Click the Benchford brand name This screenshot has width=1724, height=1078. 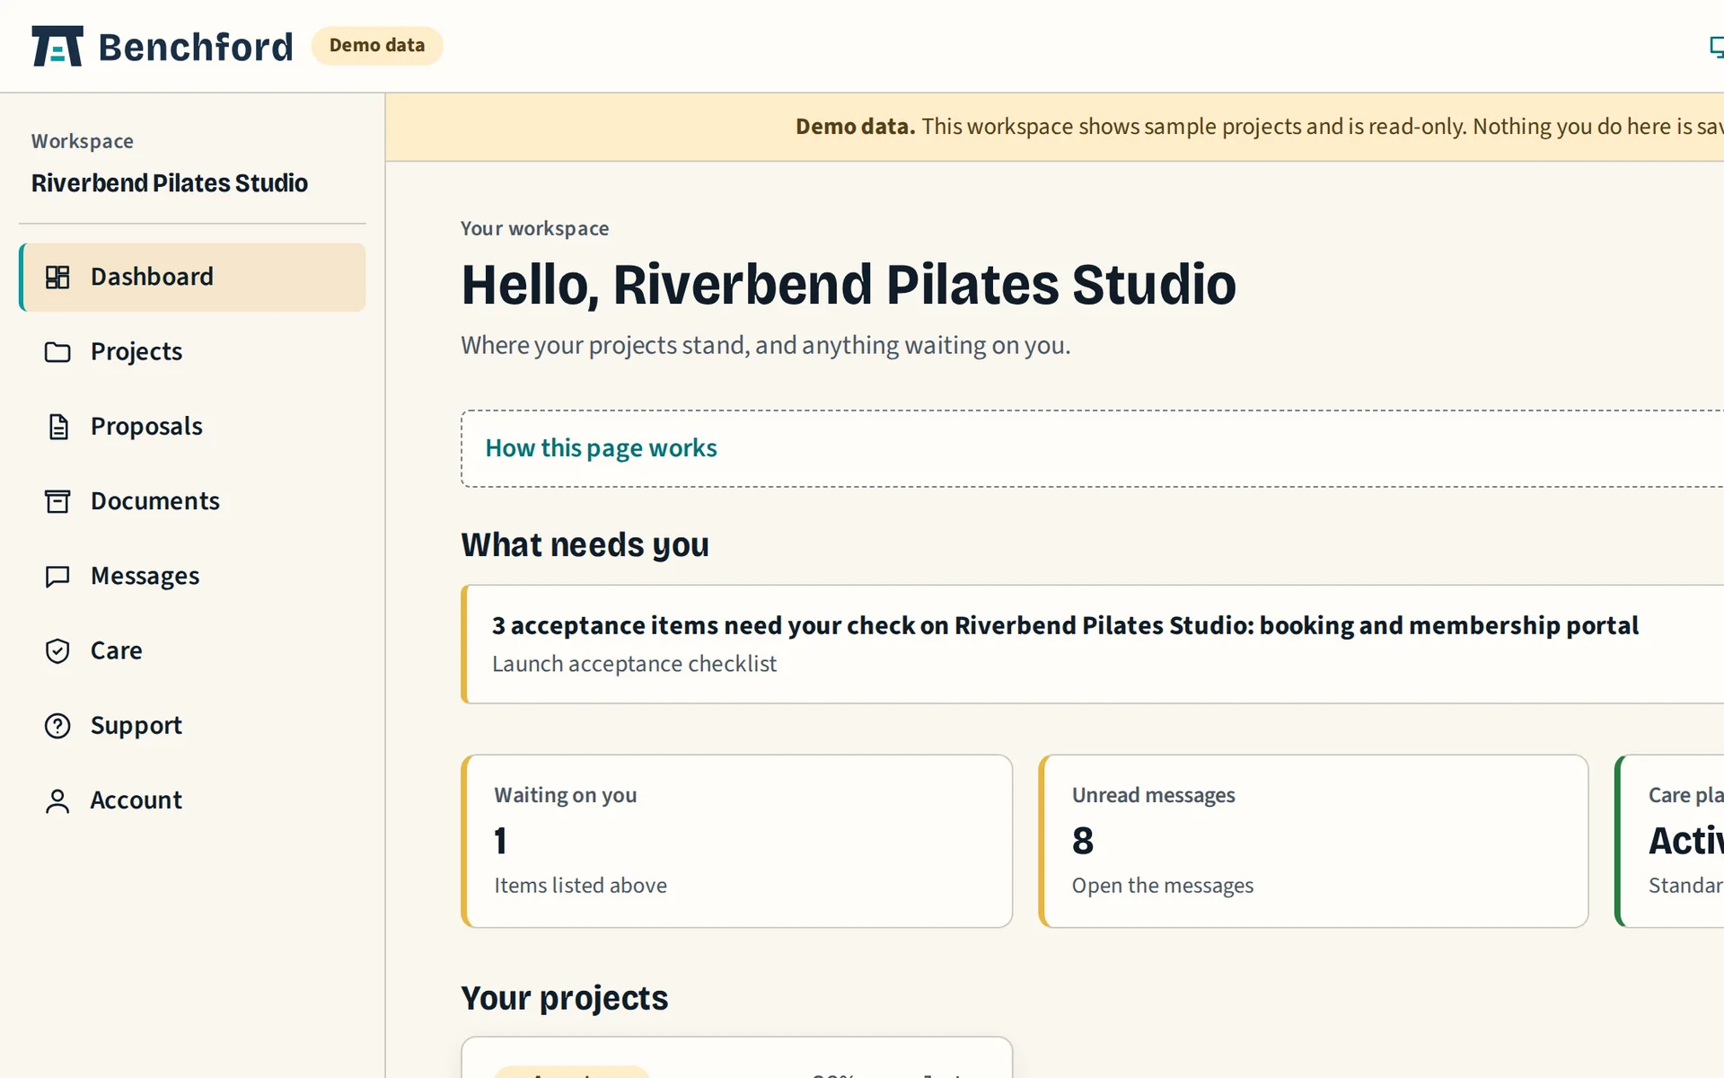pos(196,47)
